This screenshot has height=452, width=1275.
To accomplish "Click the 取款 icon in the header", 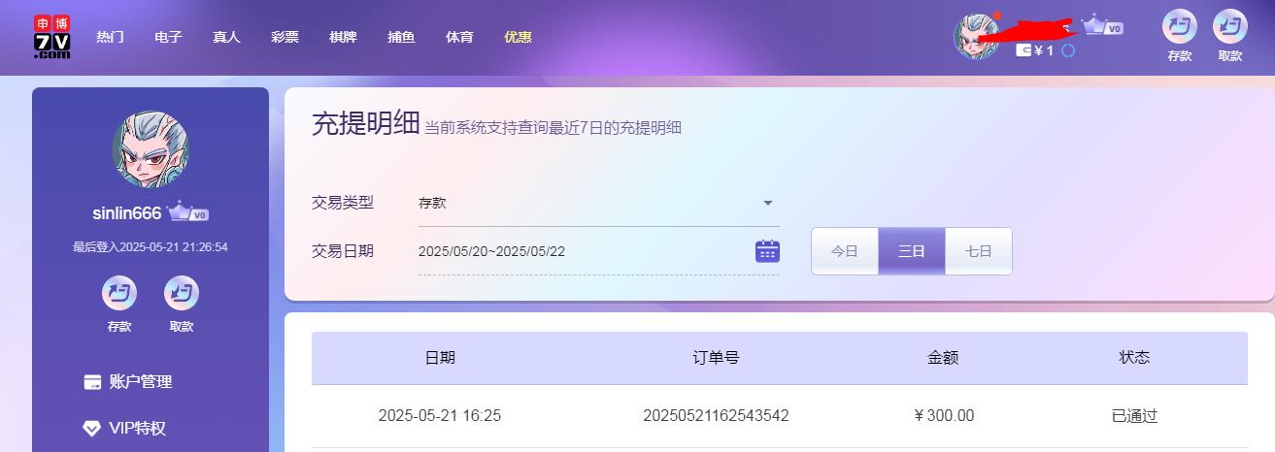I will pyautogui.click(x=1230, y=26).
